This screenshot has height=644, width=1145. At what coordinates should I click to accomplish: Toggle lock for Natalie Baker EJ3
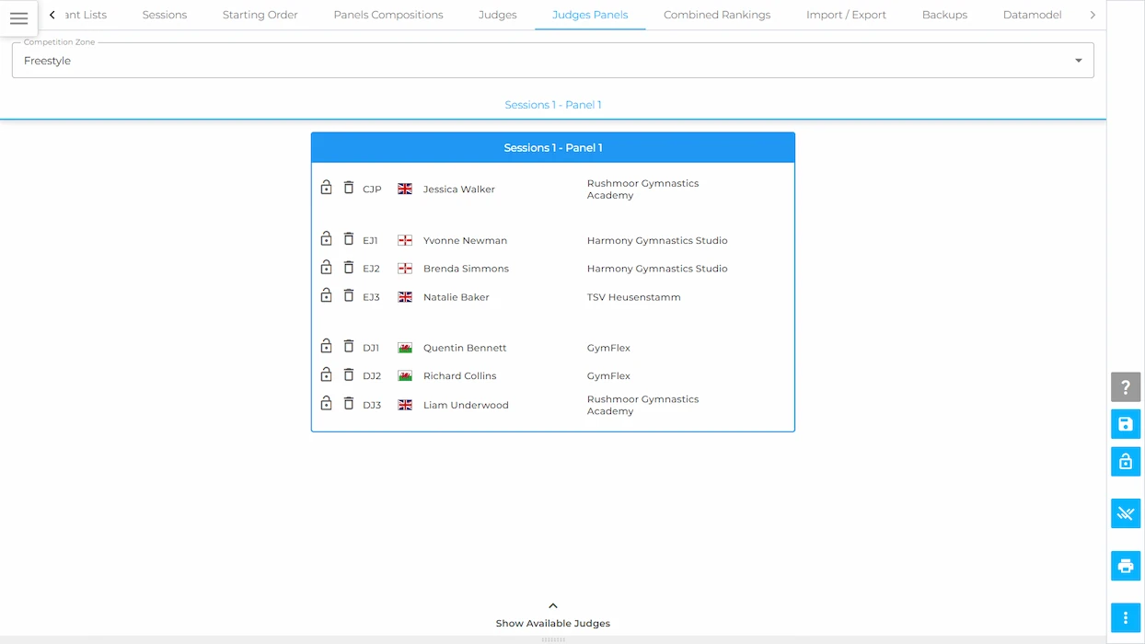(x=326, y=296)
